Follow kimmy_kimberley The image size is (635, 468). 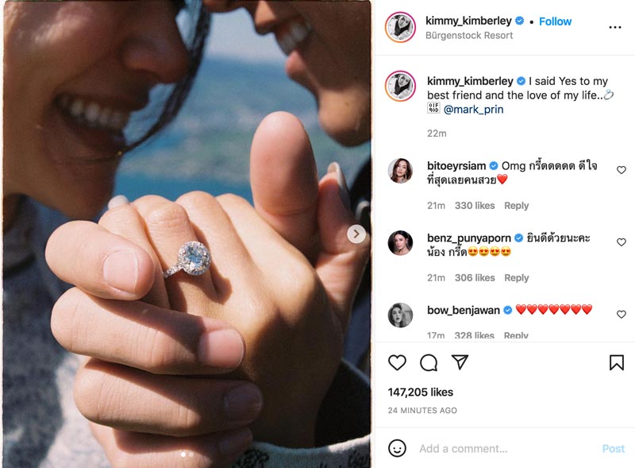[x=555, y=21]
